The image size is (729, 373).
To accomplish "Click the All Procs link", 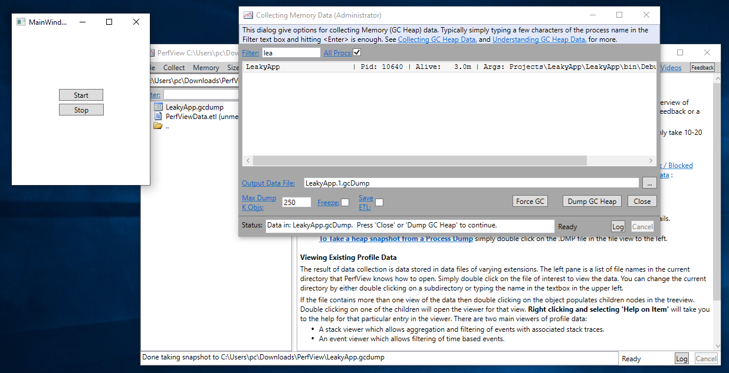I will pyautogui.click(x=338, y=53).
